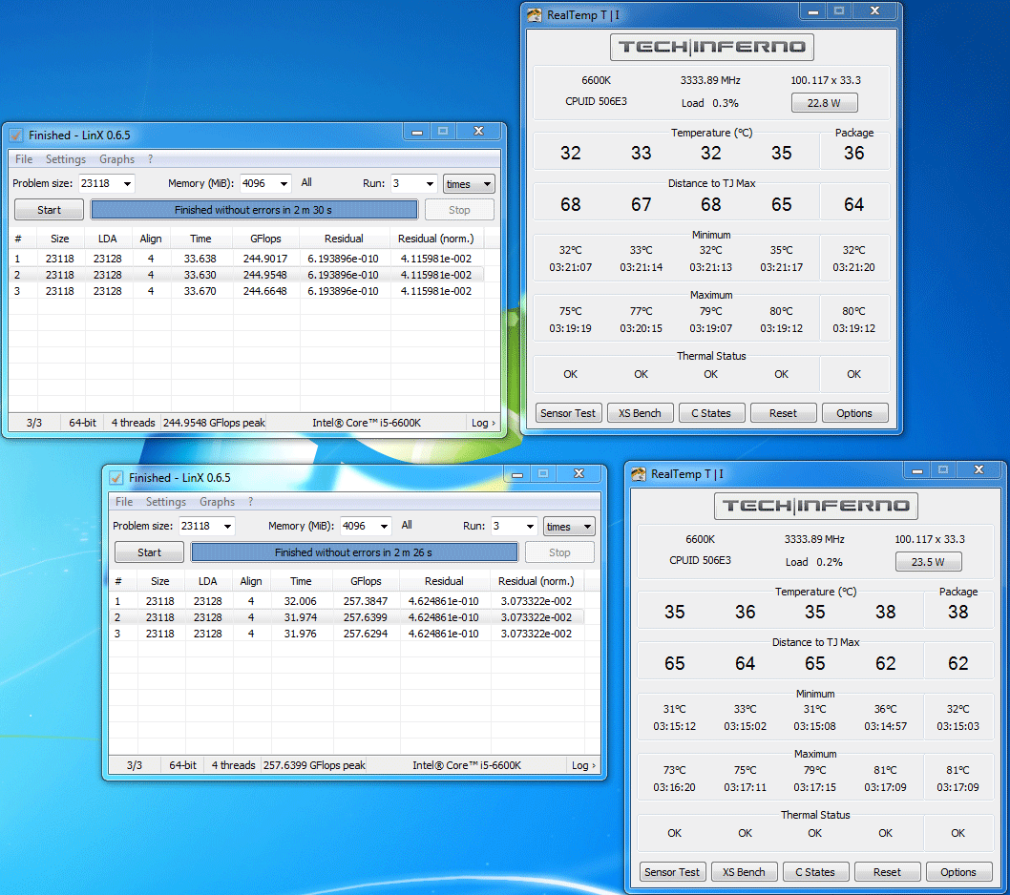Viewport: 1010px width, 895px height.
Task: Click the All memory link in the lower LinX window
Action: click(407, 526)
